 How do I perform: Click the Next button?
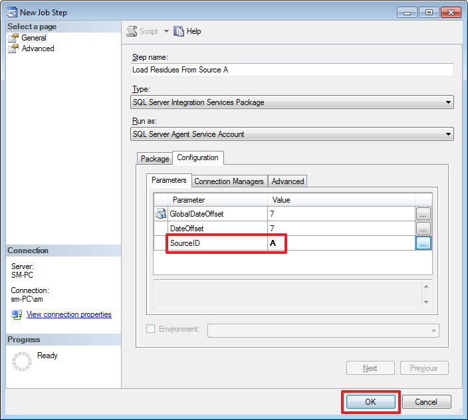(x=370, y=367)
